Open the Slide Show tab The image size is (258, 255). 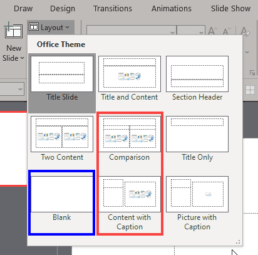pyautogui.click(x=230, y=9)
